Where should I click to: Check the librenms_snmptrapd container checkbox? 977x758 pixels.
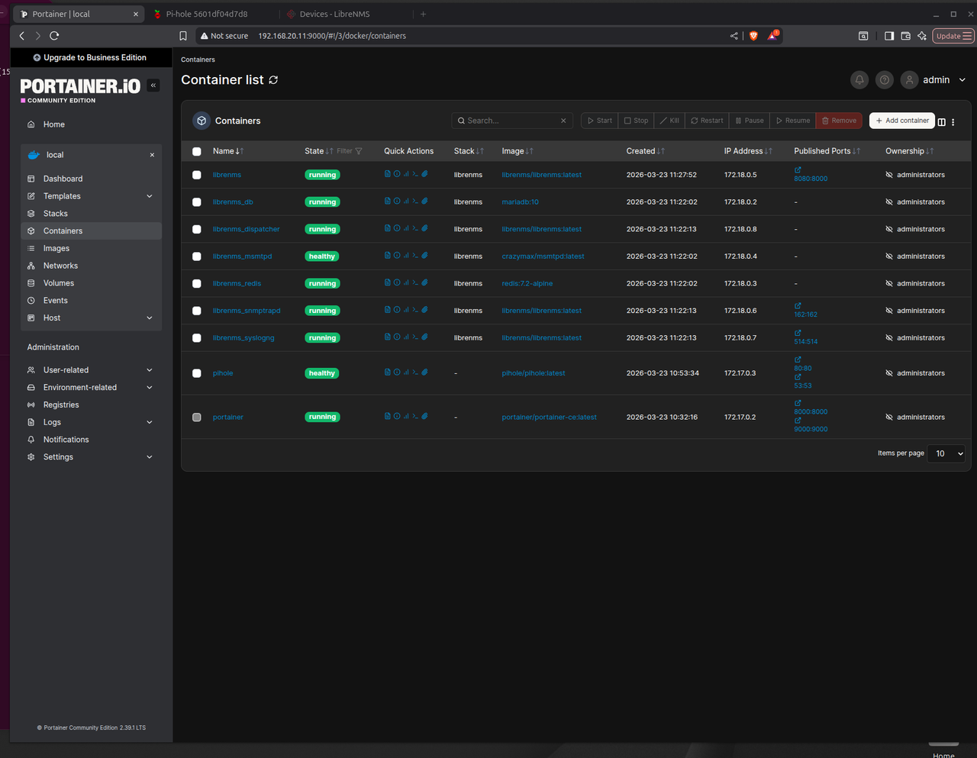(x=197, y=311)
